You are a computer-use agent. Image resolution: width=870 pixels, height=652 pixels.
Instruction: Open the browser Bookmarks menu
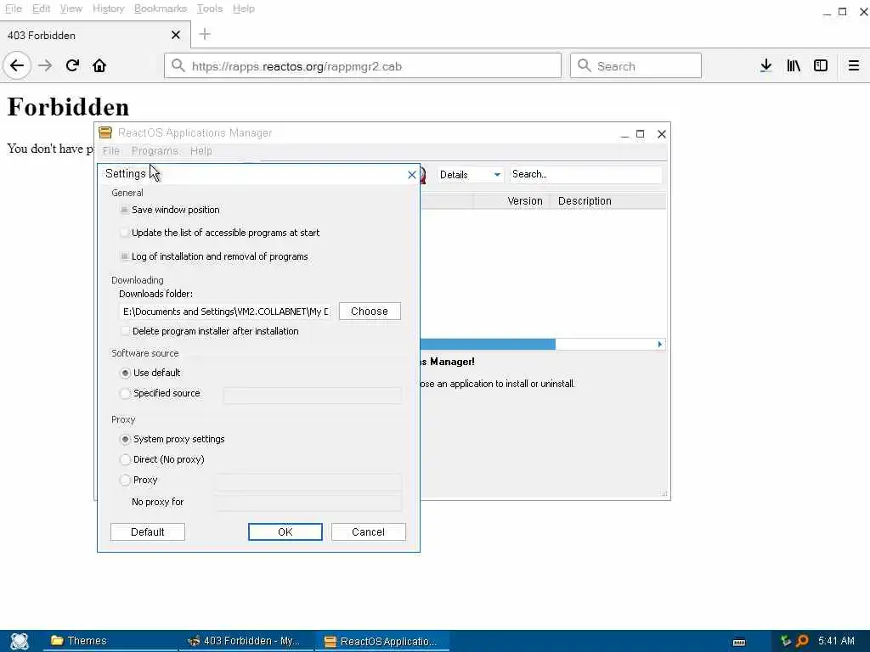(x=161, y=8)
